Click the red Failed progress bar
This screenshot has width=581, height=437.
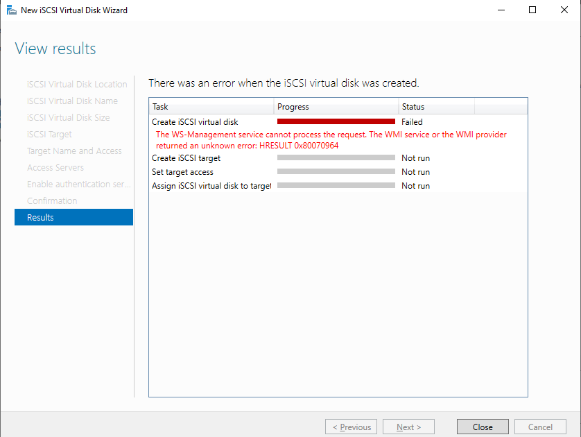[336, 121]
